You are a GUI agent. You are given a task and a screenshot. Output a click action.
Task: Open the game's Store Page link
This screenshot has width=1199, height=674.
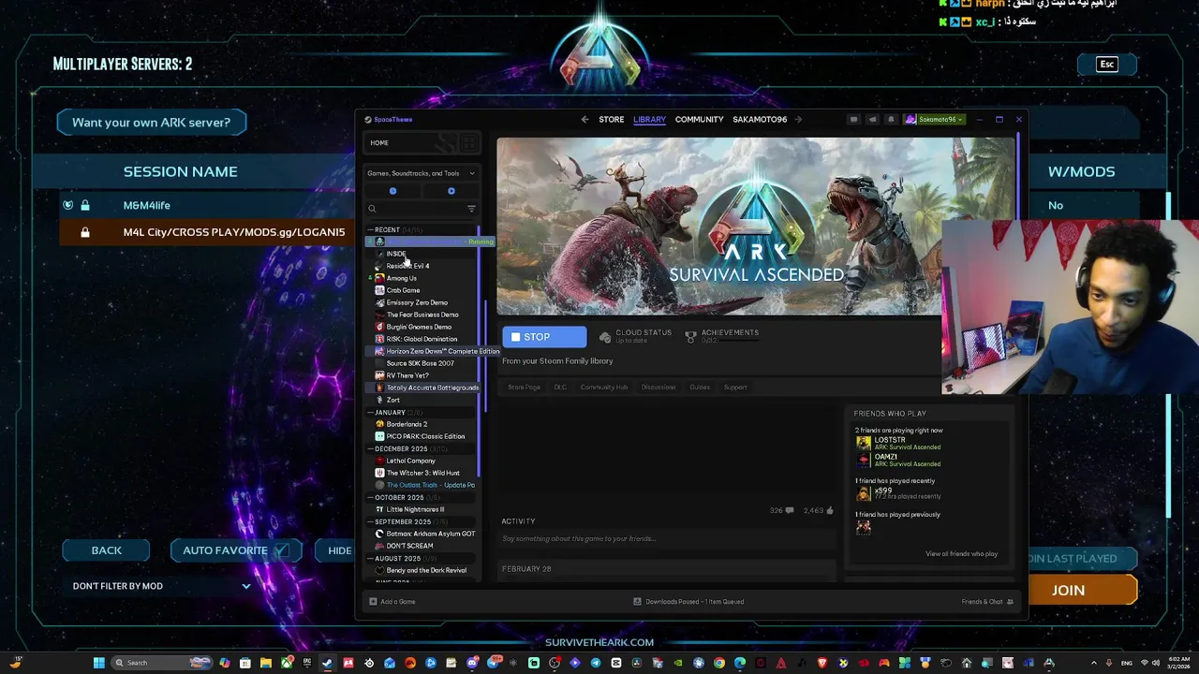point(524,387)
